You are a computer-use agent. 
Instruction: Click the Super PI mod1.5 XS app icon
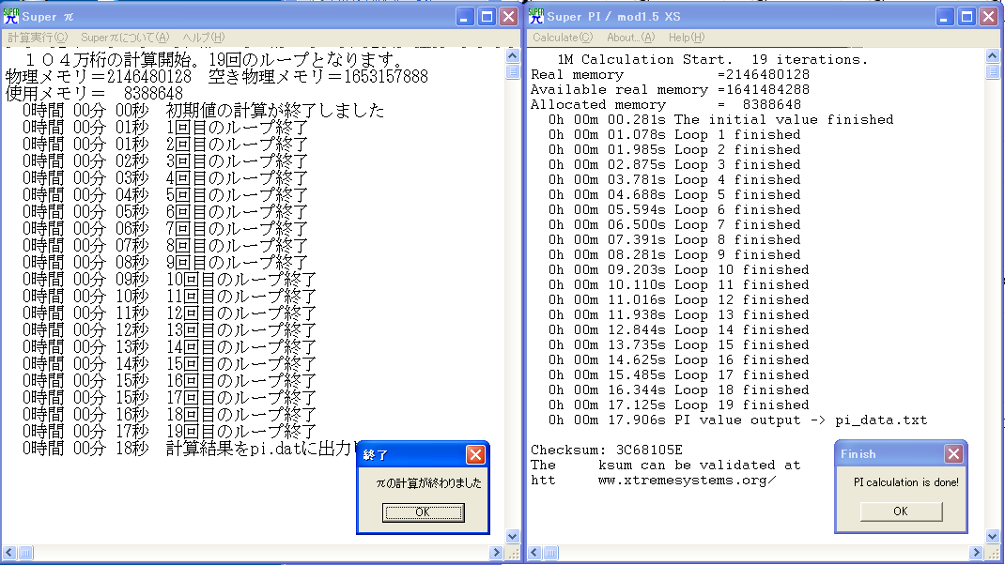pyautogui.click(x=536, y=15)
